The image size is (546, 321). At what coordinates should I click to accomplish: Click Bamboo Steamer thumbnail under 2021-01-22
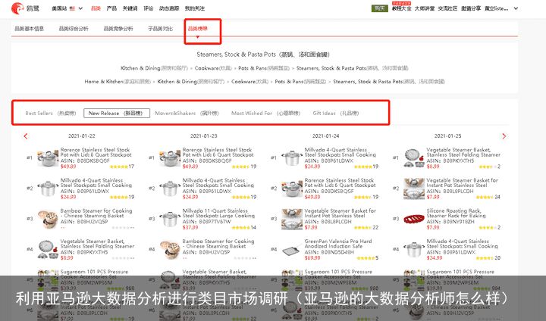(x=48, y=219)
